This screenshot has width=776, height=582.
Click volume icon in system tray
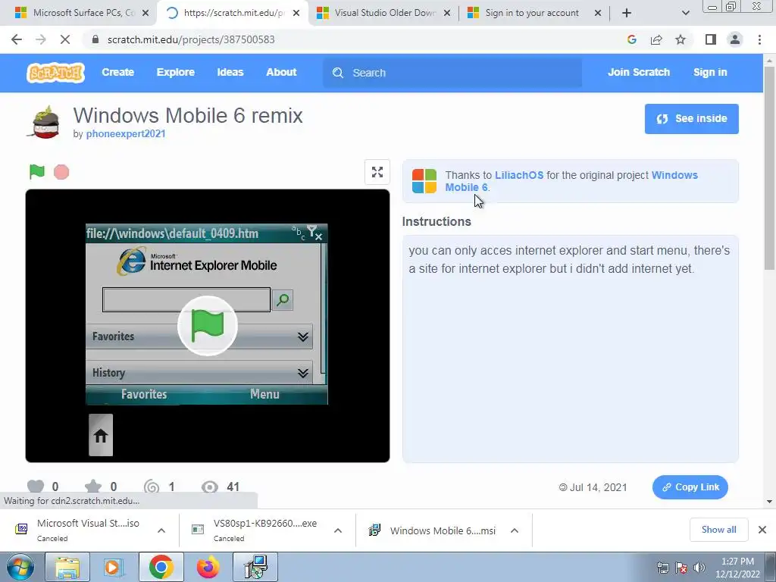coord(699,568)
